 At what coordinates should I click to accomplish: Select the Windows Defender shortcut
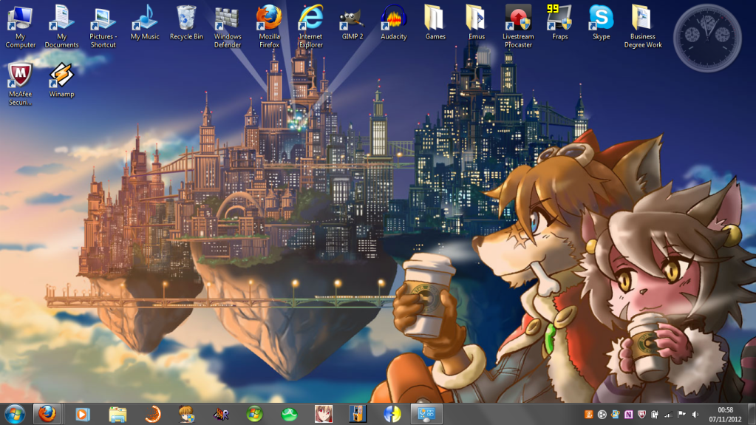pyautogui.click(x=227, y=27)
